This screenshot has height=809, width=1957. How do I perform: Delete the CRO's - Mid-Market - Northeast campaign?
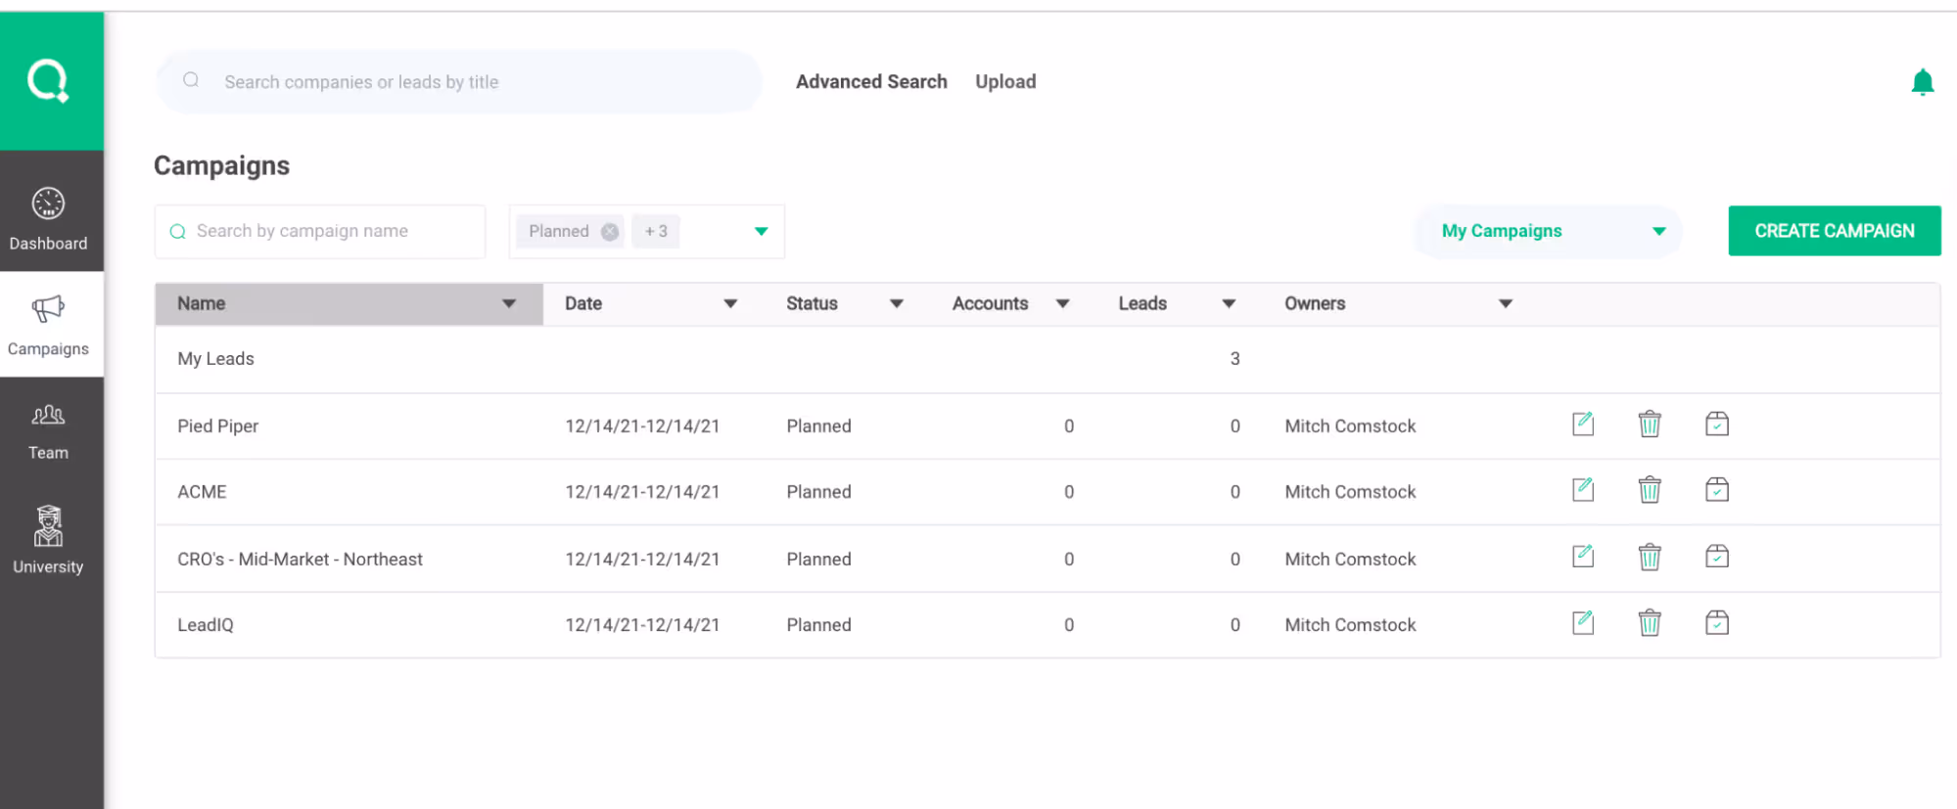click(1649, 557)
